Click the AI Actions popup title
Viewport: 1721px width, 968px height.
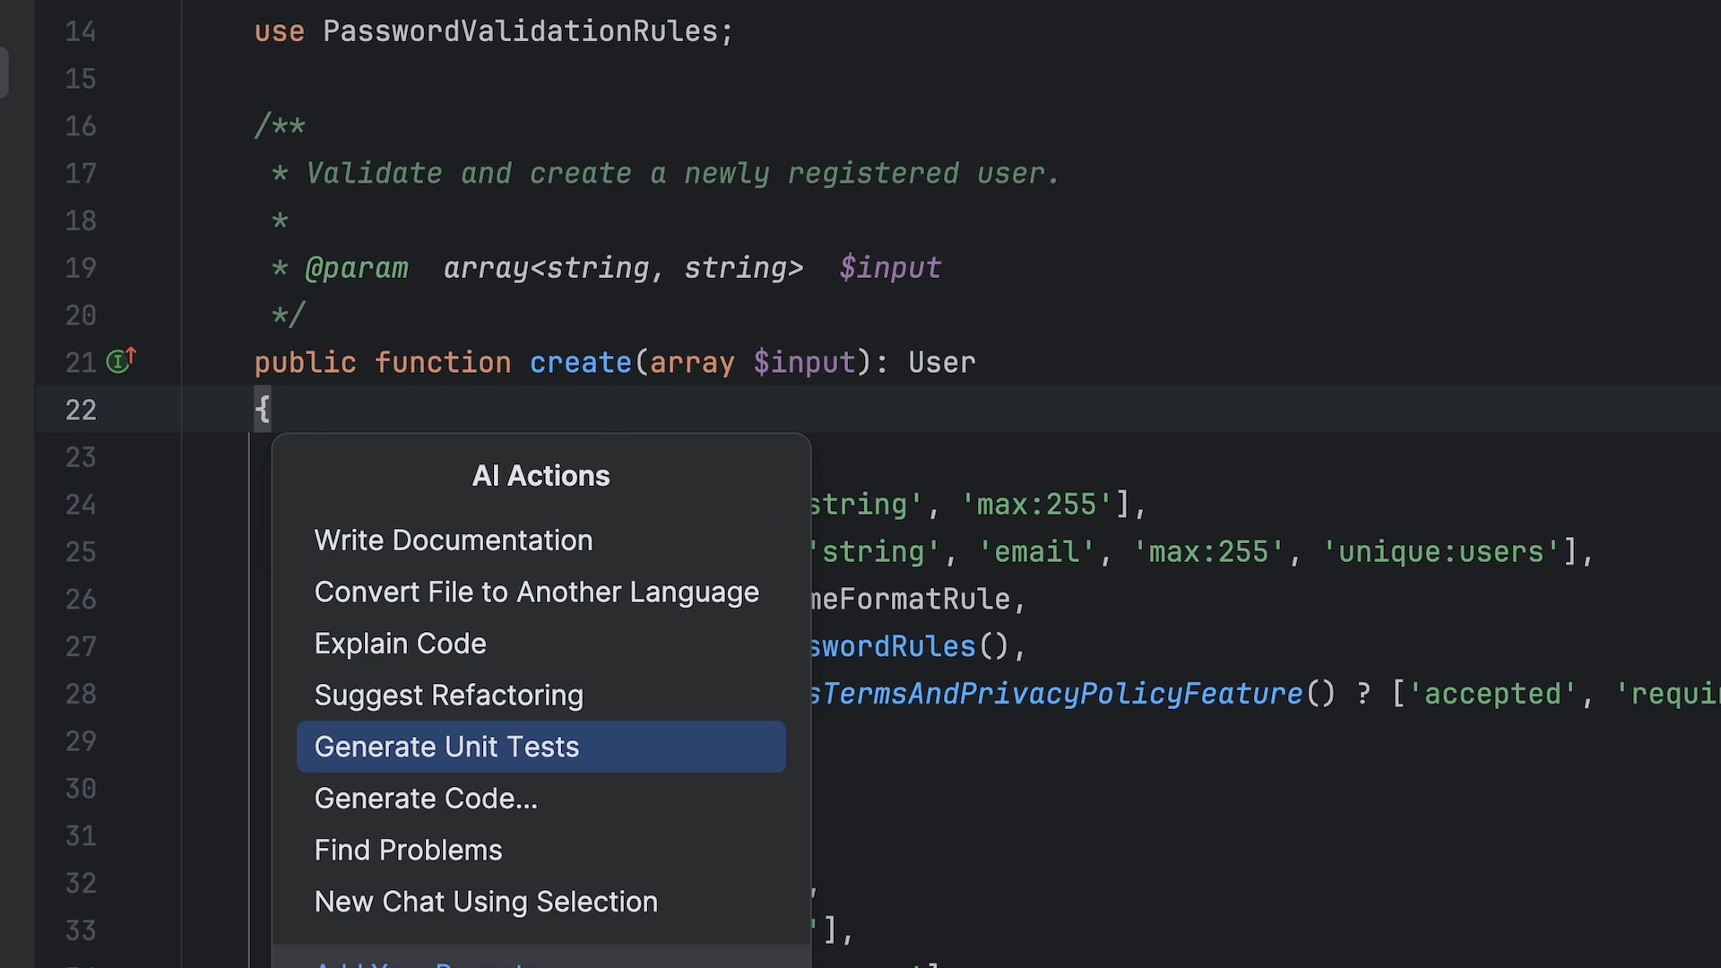541,476
